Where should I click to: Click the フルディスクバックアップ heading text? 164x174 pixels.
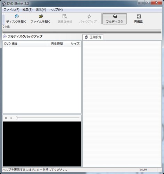tap(25, 37)
